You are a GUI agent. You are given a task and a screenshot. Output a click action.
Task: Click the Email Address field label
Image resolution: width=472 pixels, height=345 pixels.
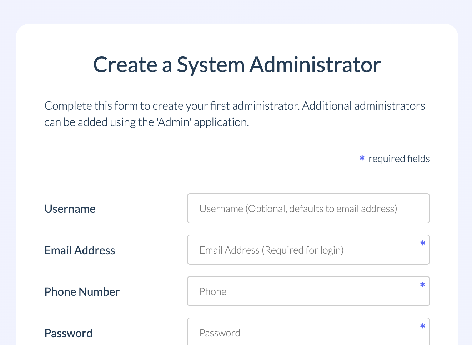pyautogui.click(x=80, y=250)
